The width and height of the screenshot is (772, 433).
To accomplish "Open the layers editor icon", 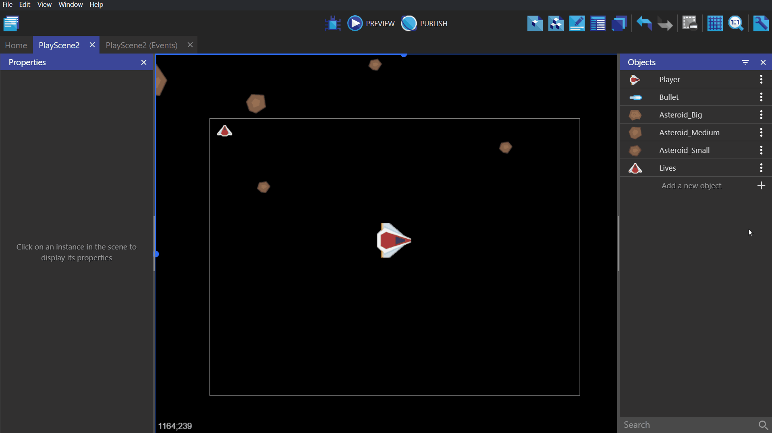I will (618, 23).
